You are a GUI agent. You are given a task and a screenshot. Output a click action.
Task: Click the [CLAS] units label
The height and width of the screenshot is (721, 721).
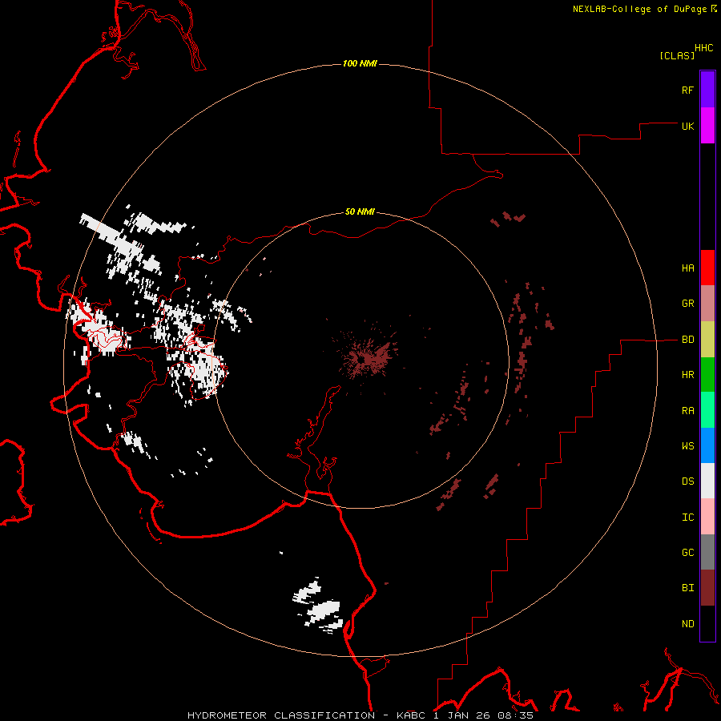[x=677, y=55]
